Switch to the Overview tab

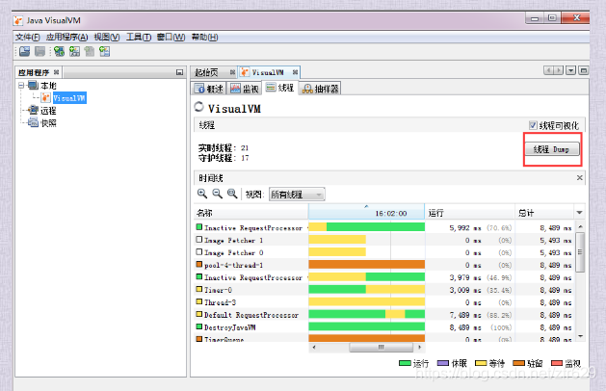click(x=209, y=89)
